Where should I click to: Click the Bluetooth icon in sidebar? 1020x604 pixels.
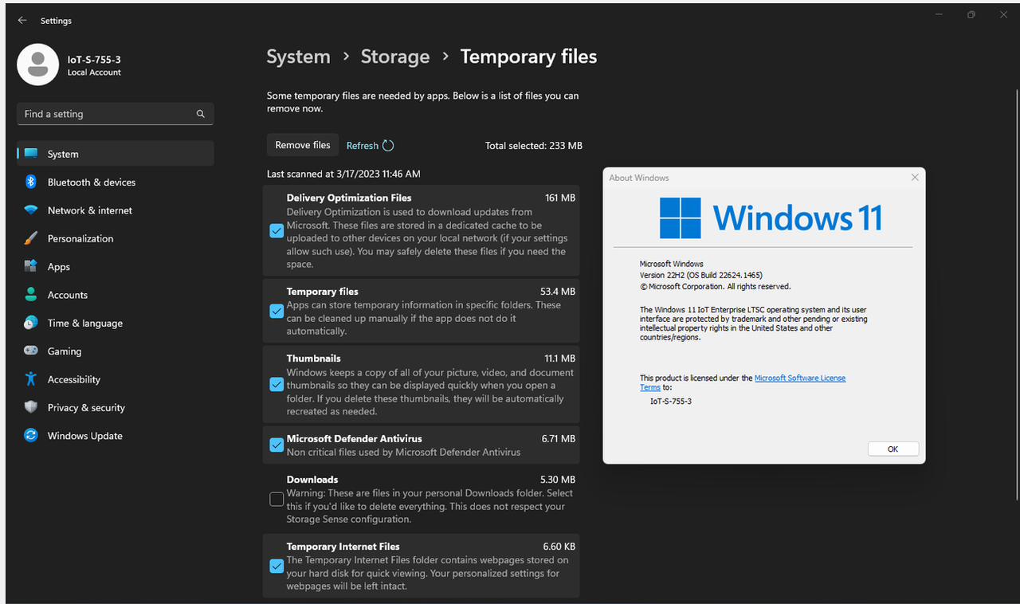[x=31, y=182]
